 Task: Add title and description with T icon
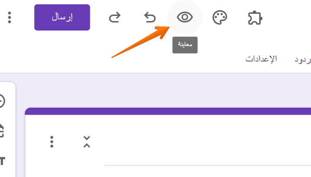tap(2, 161)
